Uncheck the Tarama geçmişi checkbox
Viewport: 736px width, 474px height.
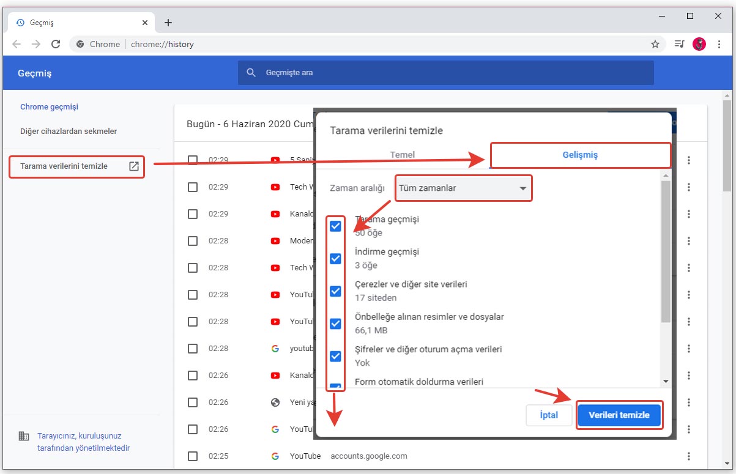pyautogui.click(x=335, y=226)
